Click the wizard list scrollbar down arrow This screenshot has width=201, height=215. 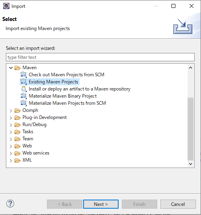click(x=190, y=164)
